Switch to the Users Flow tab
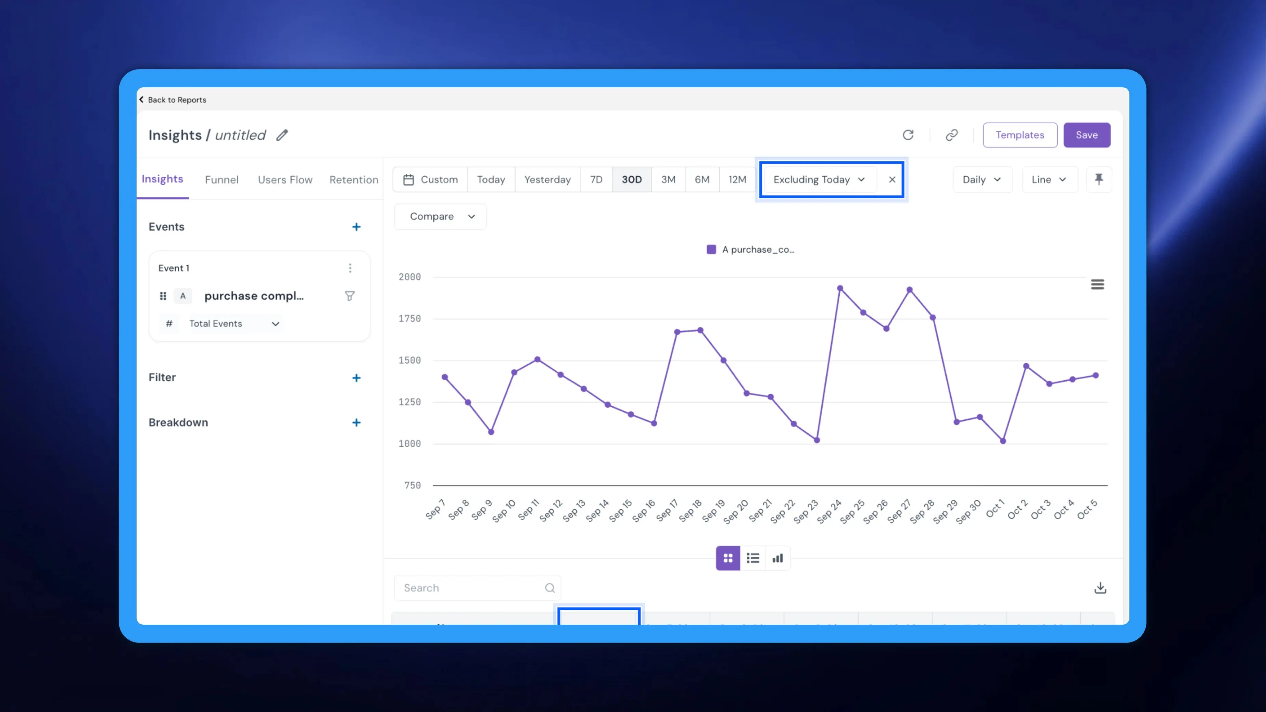 285,180
